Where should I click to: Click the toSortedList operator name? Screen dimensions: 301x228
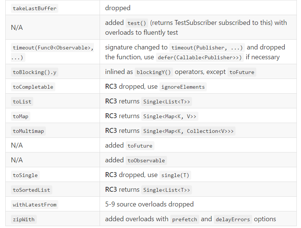tap(31, 190)
